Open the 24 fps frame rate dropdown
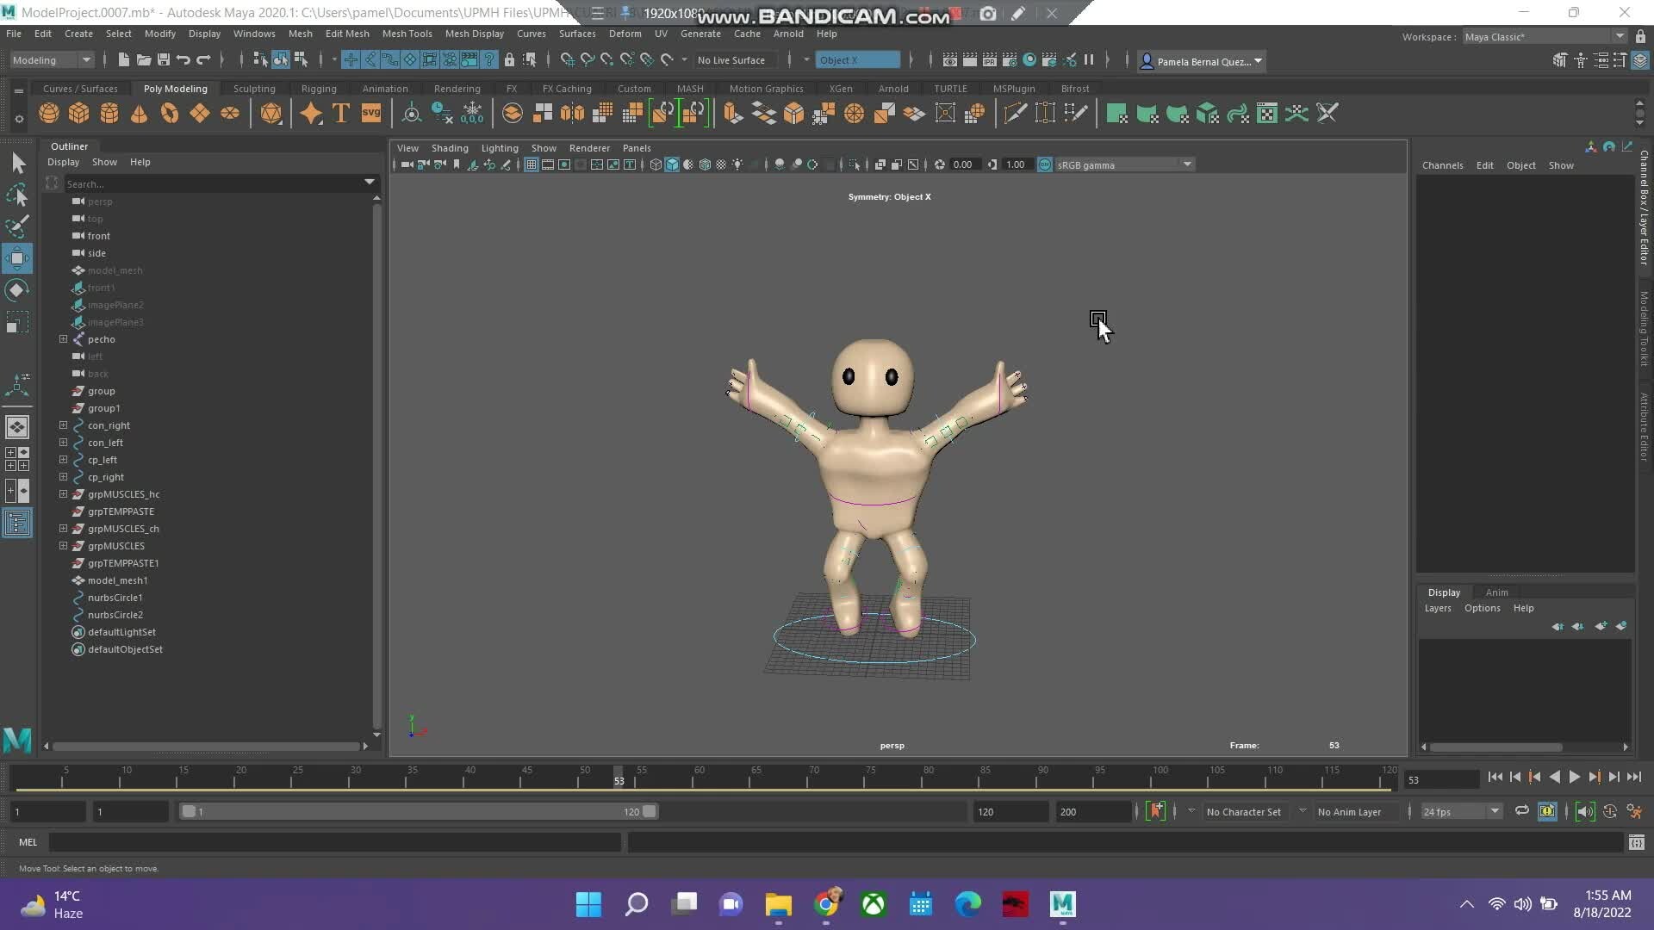 coord(1462,811)
